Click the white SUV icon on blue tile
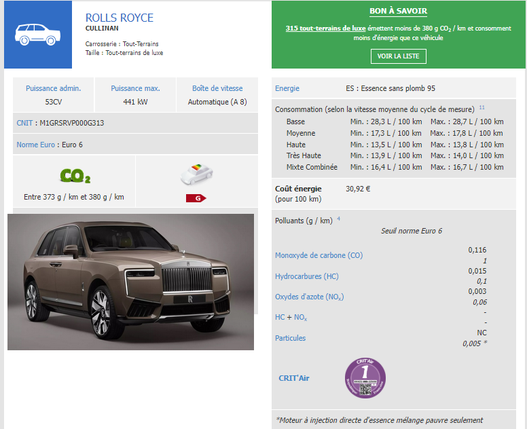The image size is (527, 429). coord(37,35)
